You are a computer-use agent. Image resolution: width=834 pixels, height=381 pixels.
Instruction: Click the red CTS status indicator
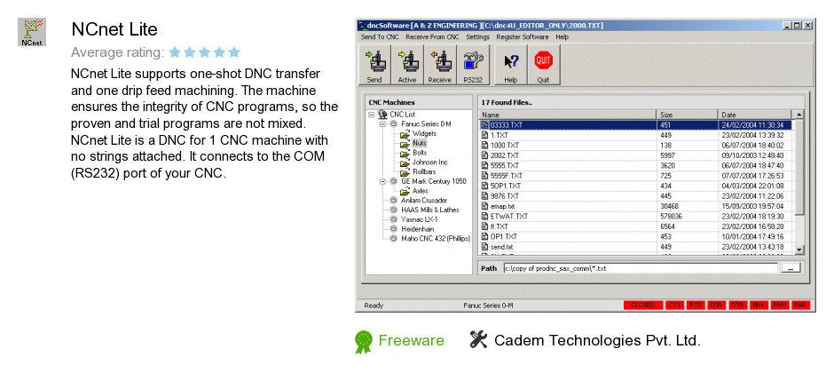tap(674, 306)
